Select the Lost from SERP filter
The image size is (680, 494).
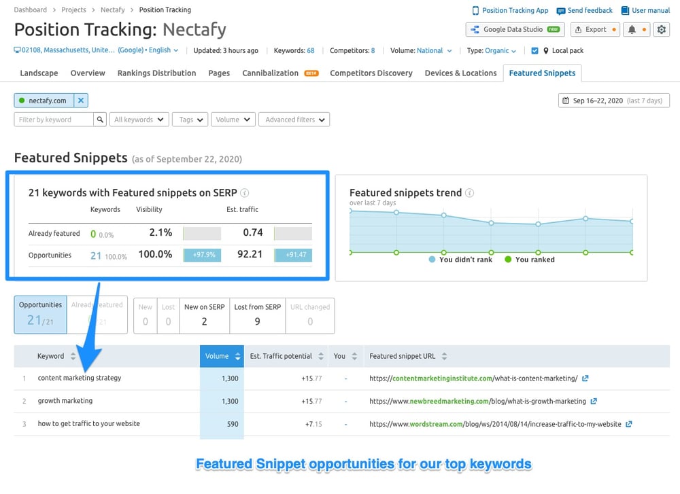pyautogui.click(x=258, y=315)
